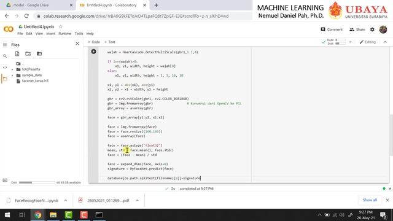Show hidden system tray icons
Image resolution: width=393 pixels, height=221 pixels.
point(319,215)
